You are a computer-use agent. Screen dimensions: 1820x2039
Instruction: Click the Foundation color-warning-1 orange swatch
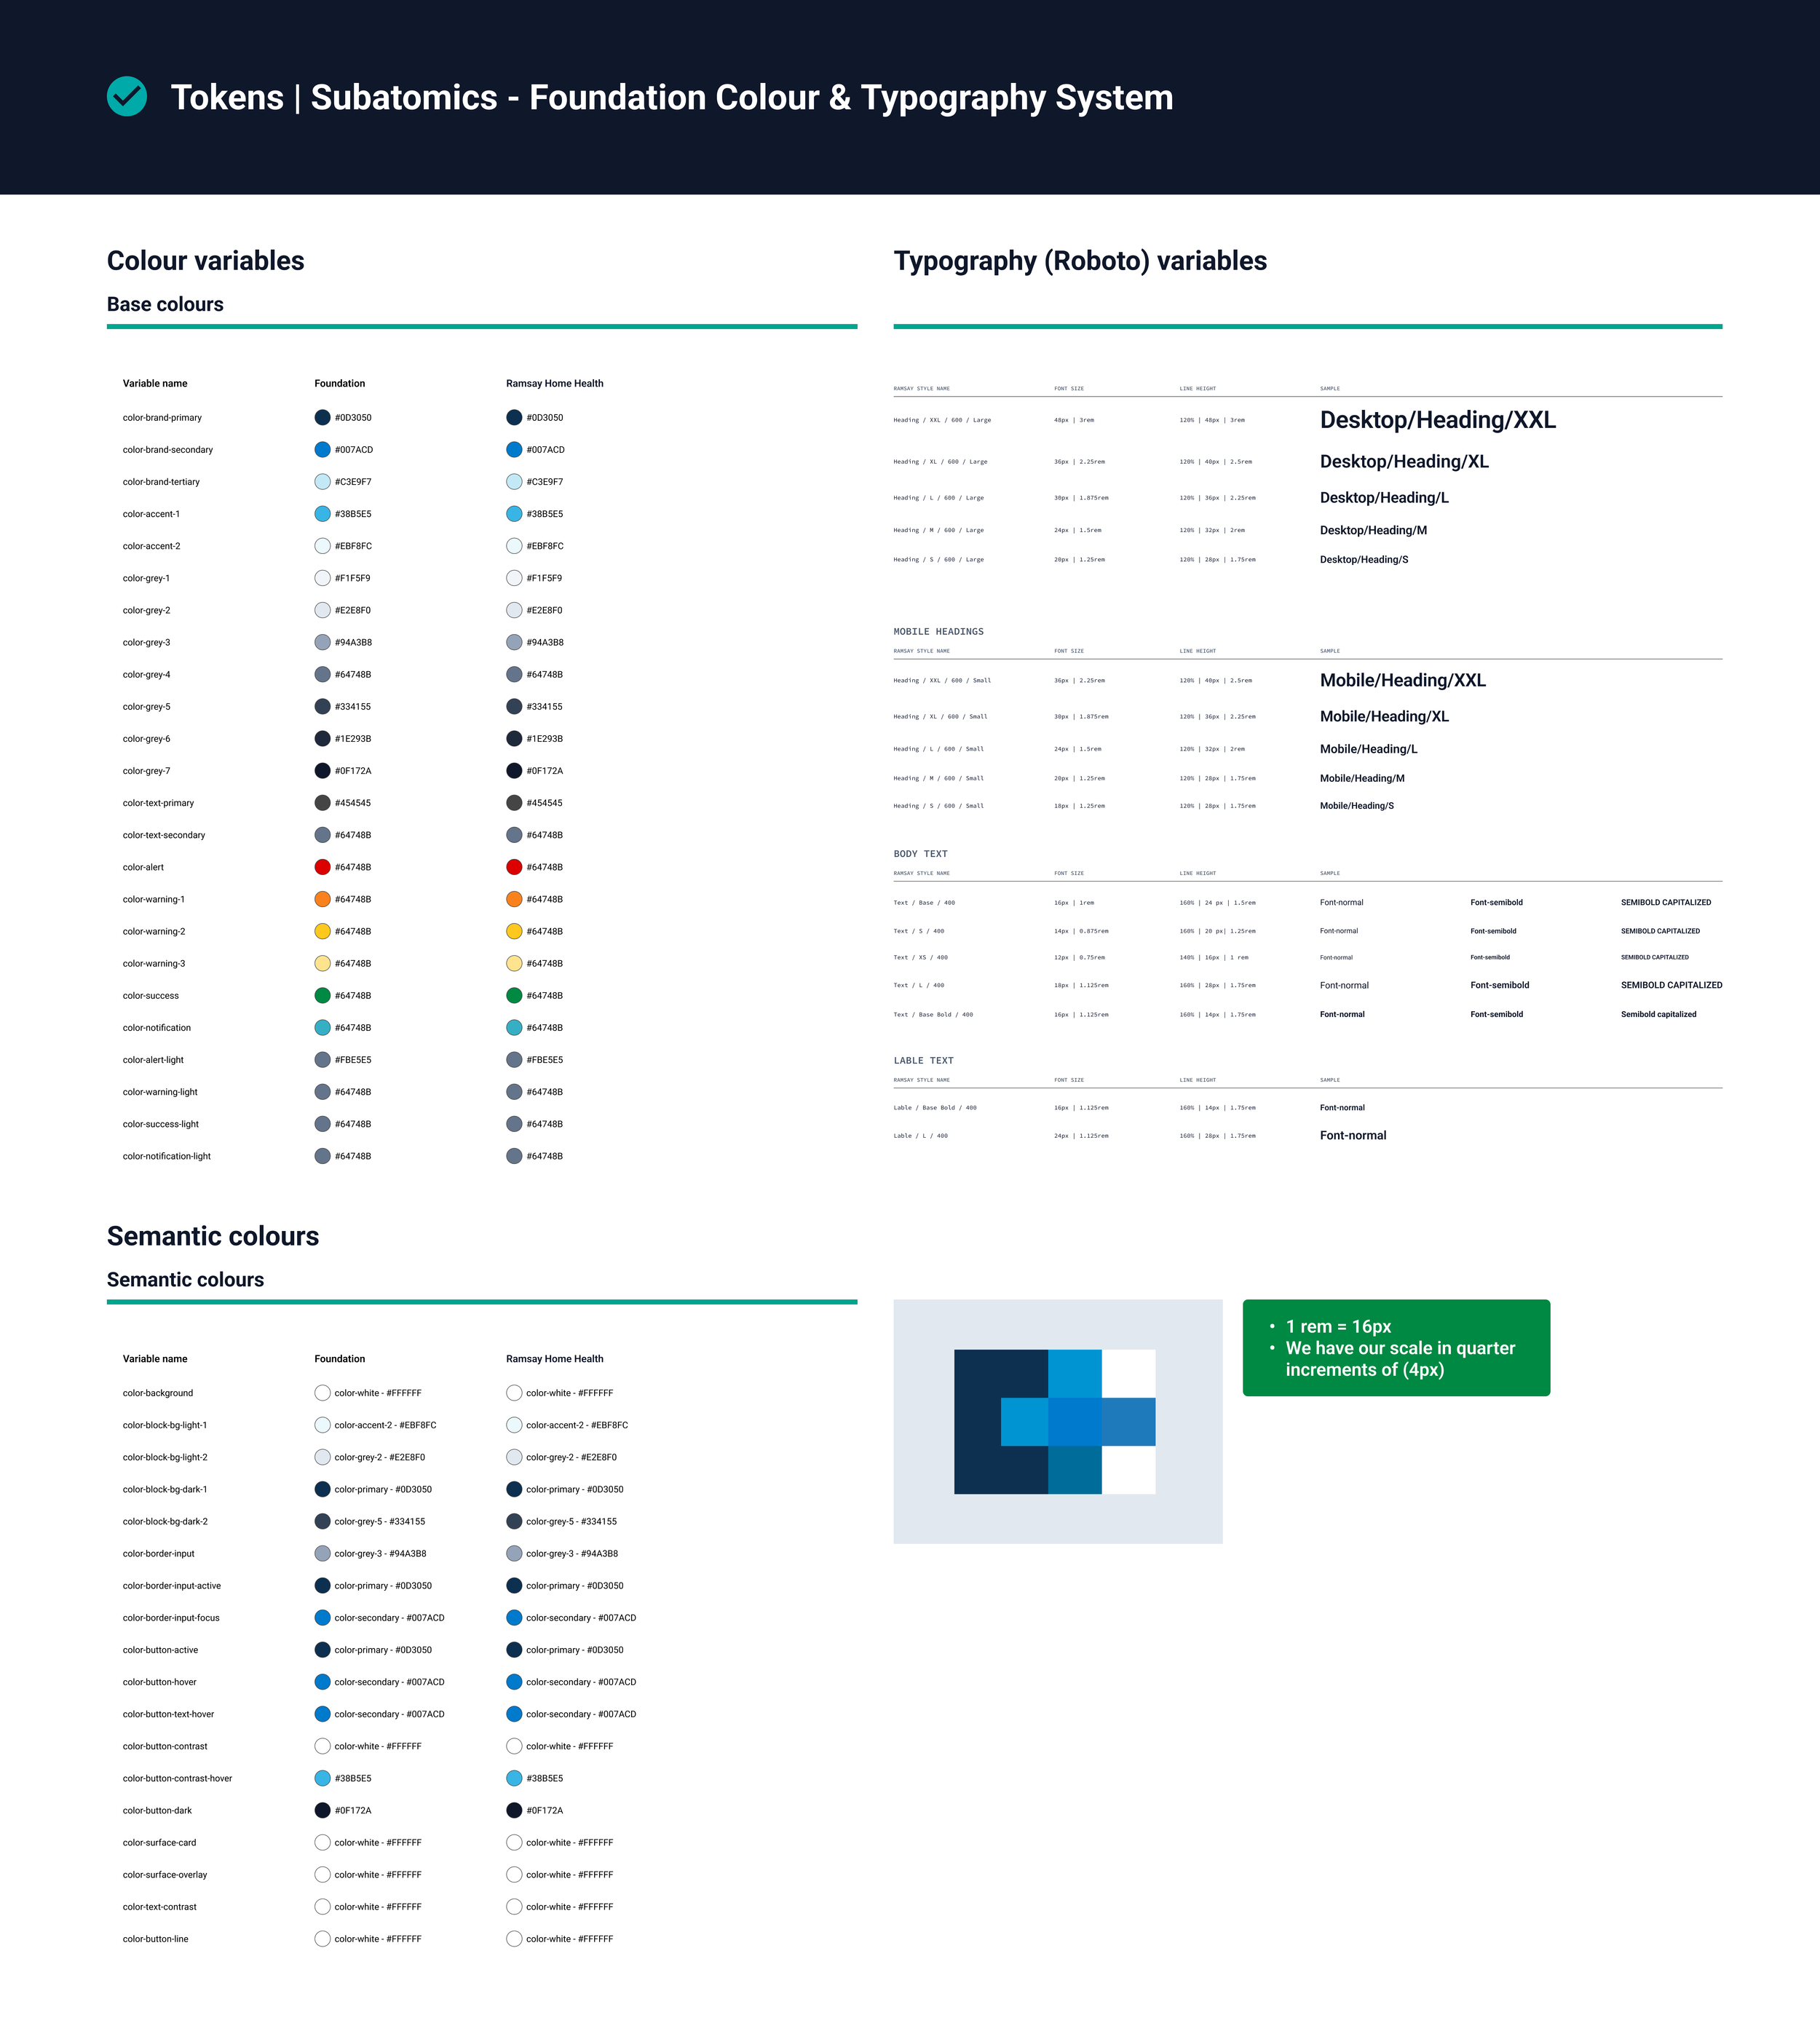[x=322, y=899]
